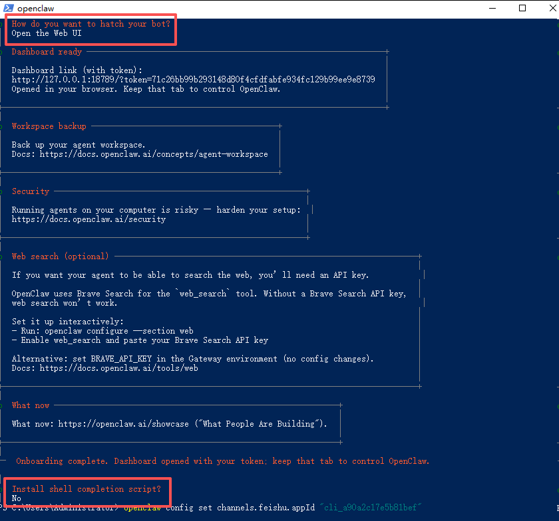Click the 'No' answer line
The width and height of the screenshot is (559, 521).
pos(17,498)
